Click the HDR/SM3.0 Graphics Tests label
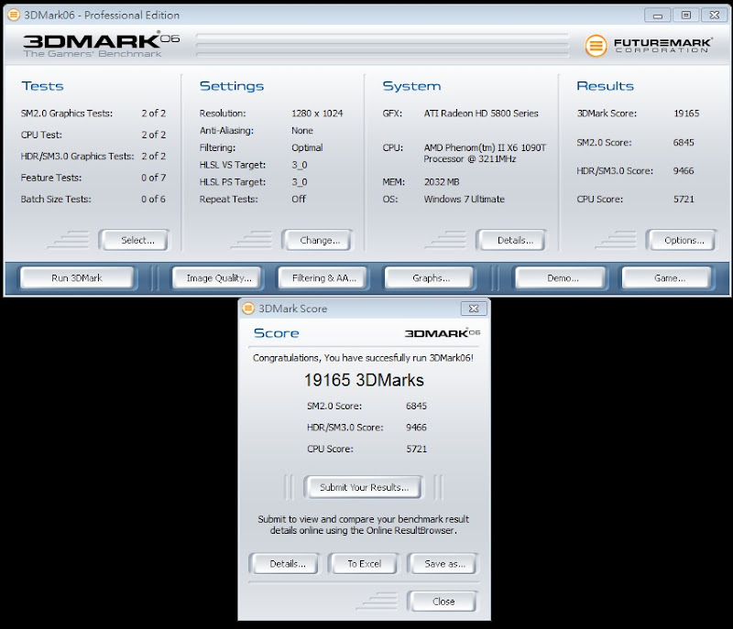The height and width of the screenshot is (629, 733). click(x=77, y=156)
